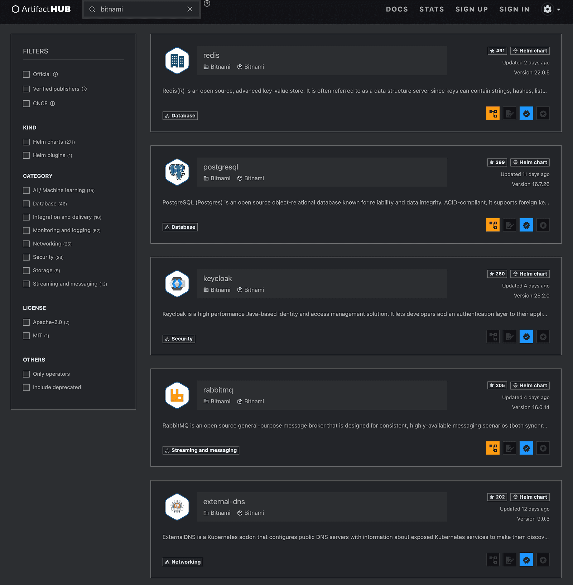Filter by Apache-2.0 license
The height and width of the screenshot is (585, 573).
[x=26, y=322]
